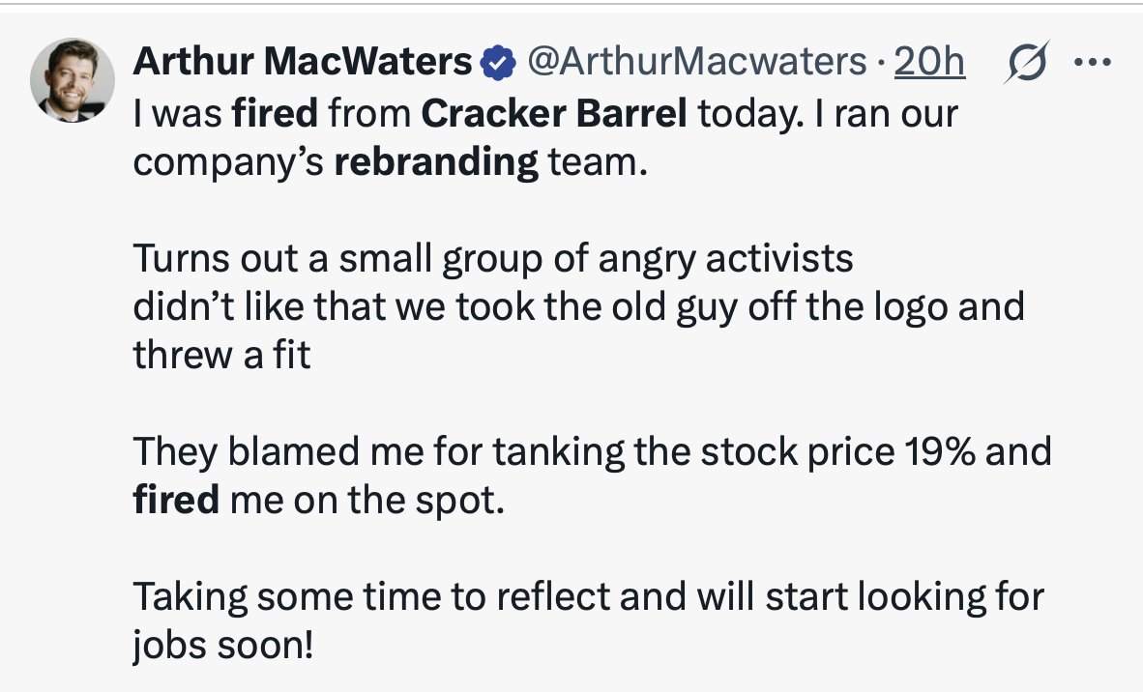Click the blue verified checkmark badge
Viewport: 1143px width, 692px height.
(x=497, y=64)
